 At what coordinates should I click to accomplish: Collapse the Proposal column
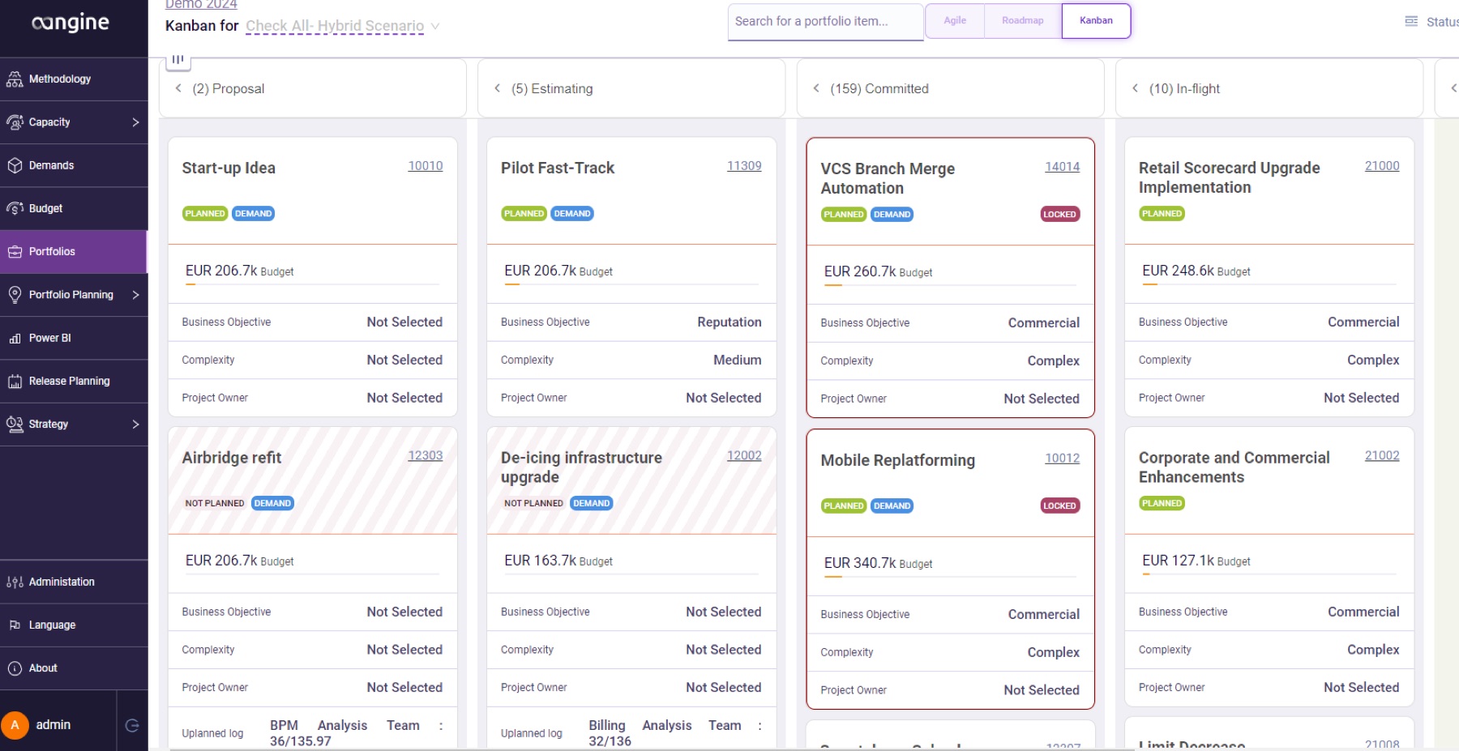pos(178,88)
